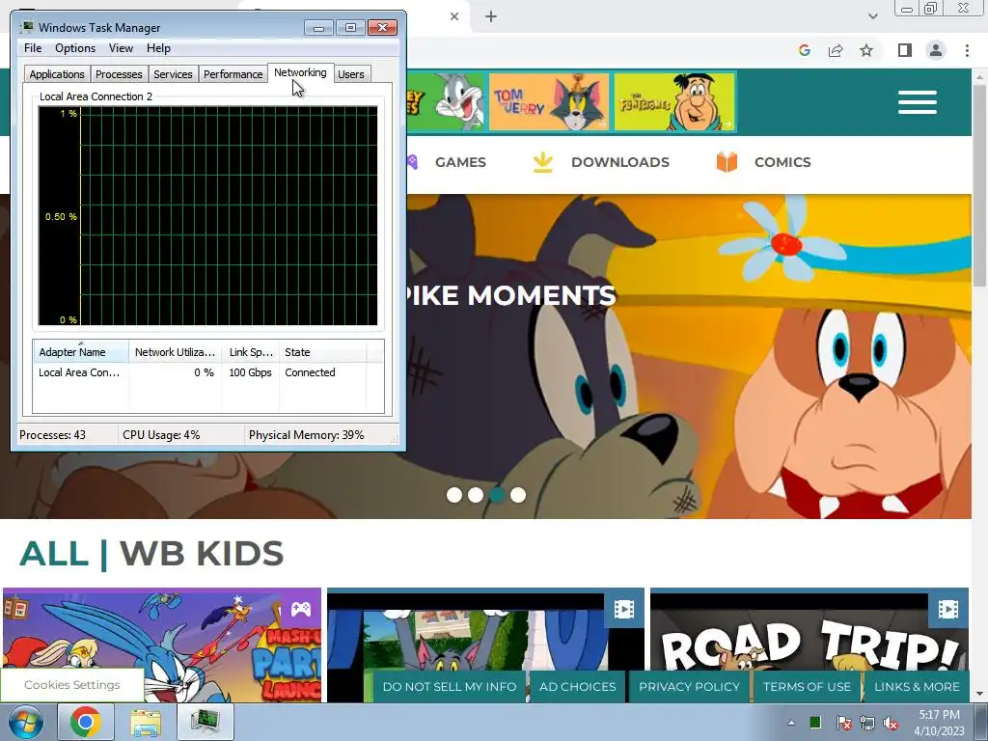Click the comic book icon beside COMICS
This screenshot has width=988, height=741.
(x=727, y=162)
